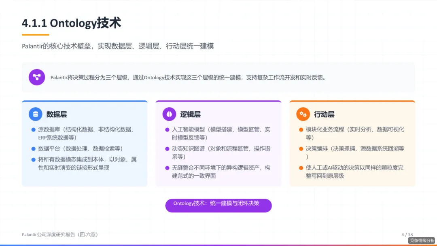Click bullet '数据平台（数据处理、数据检索等）'

coord(81,148)
